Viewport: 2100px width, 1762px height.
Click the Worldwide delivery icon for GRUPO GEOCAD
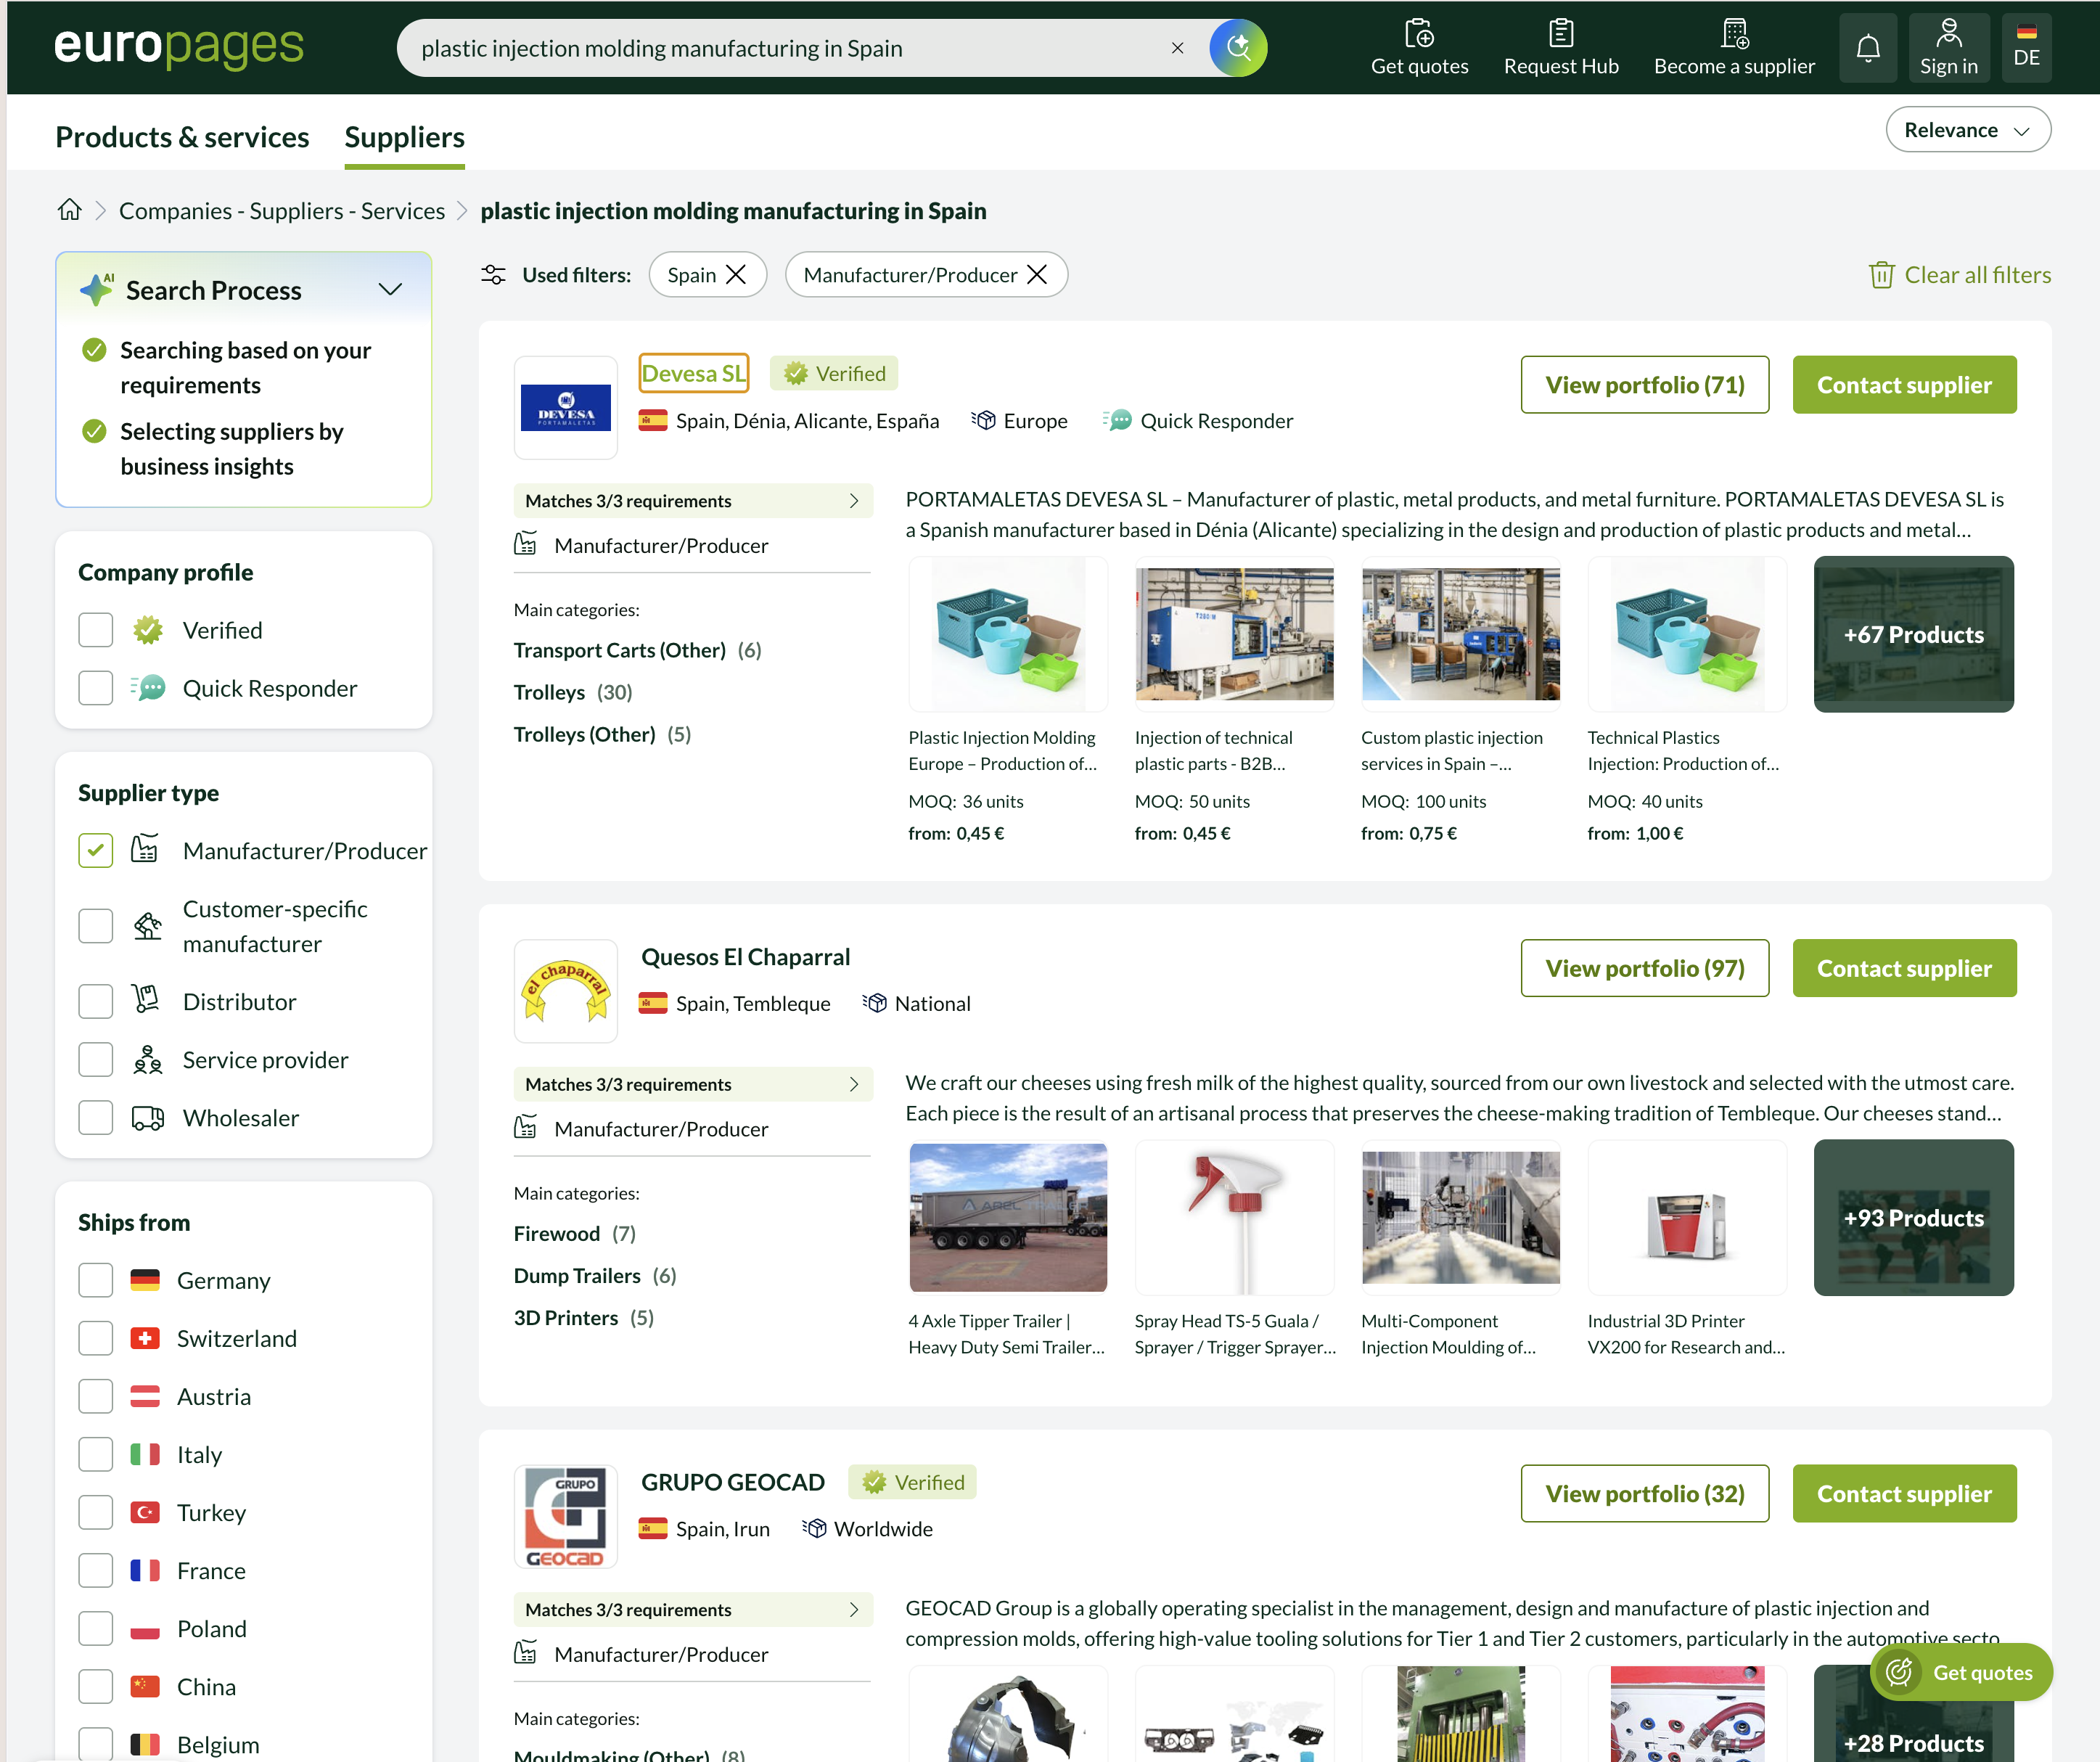(815, 1529)
